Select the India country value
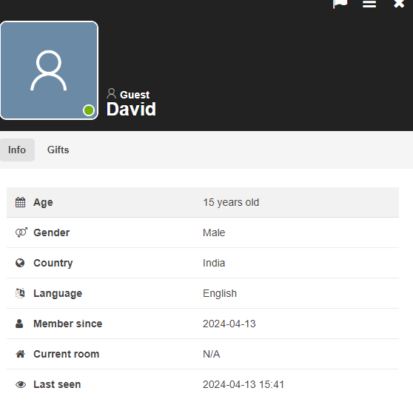This screenshot has height=405, width=413. pyautogui.click(x=214, y=263)
